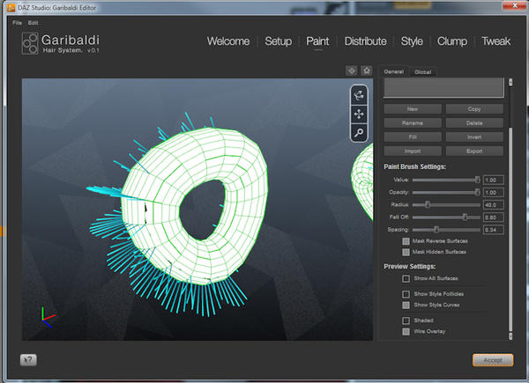Image resolution: width=529 pixels, height=383 pixels.
Task: Toggle Mask Reverse Surfaces checkbox
Action: 406,241
